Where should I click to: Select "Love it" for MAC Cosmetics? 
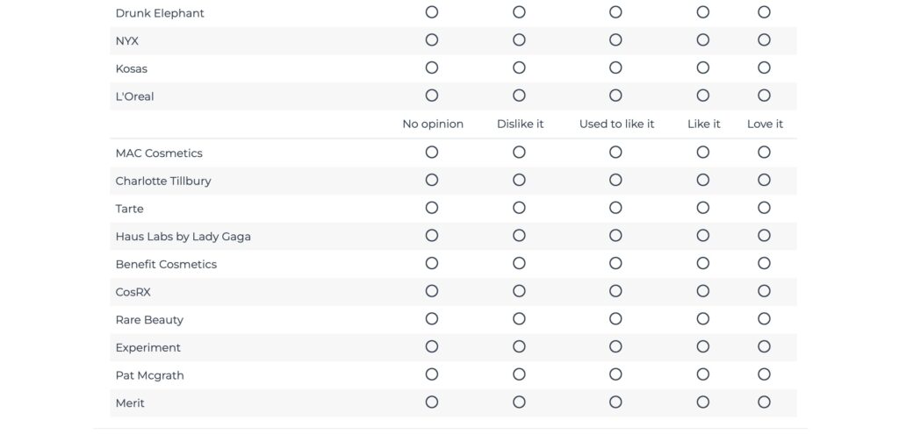click(x=764, y=153)
